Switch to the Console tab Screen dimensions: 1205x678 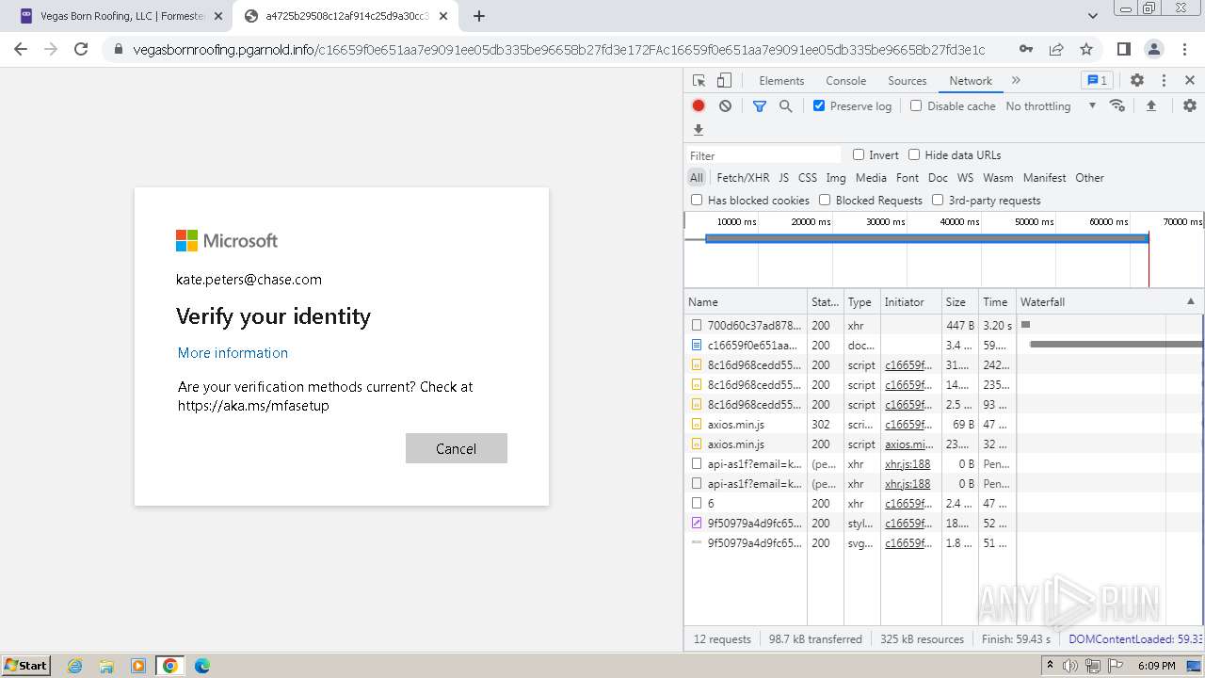tap(845, 81)
